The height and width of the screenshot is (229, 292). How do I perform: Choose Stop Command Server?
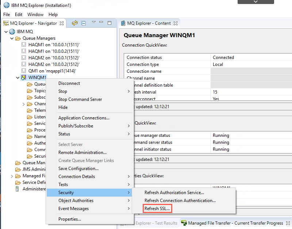click(x=89, y=99)
